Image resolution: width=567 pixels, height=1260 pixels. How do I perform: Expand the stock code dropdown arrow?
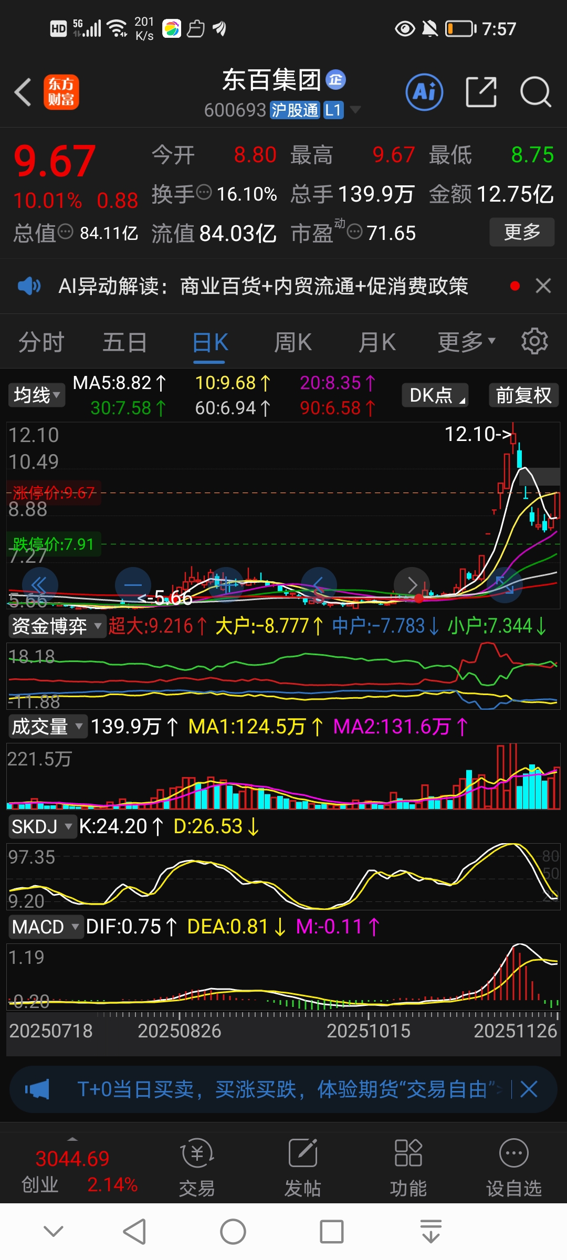[355, 110]
